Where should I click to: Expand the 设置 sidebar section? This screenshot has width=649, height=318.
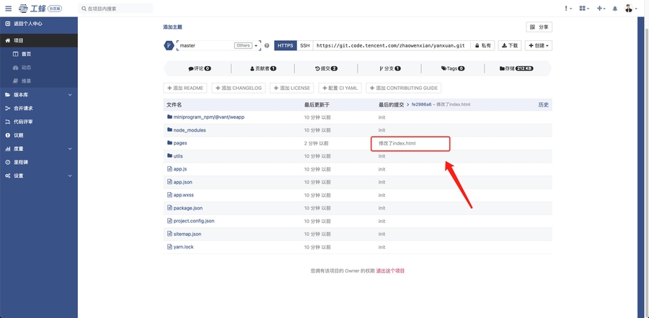[39, 176]
